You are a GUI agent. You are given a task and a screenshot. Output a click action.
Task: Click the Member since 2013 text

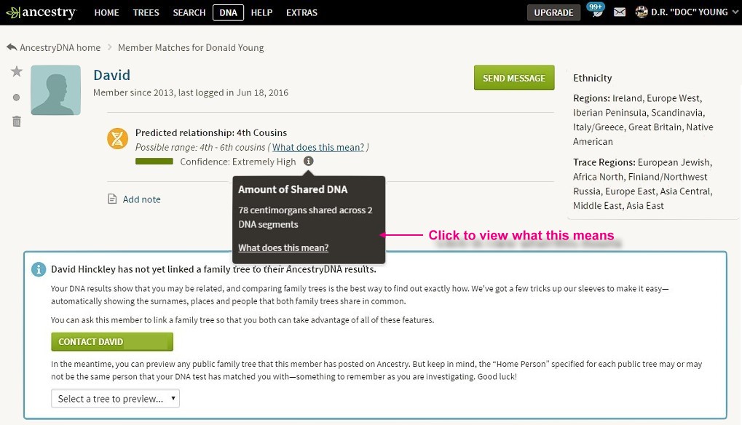[191, 92]
